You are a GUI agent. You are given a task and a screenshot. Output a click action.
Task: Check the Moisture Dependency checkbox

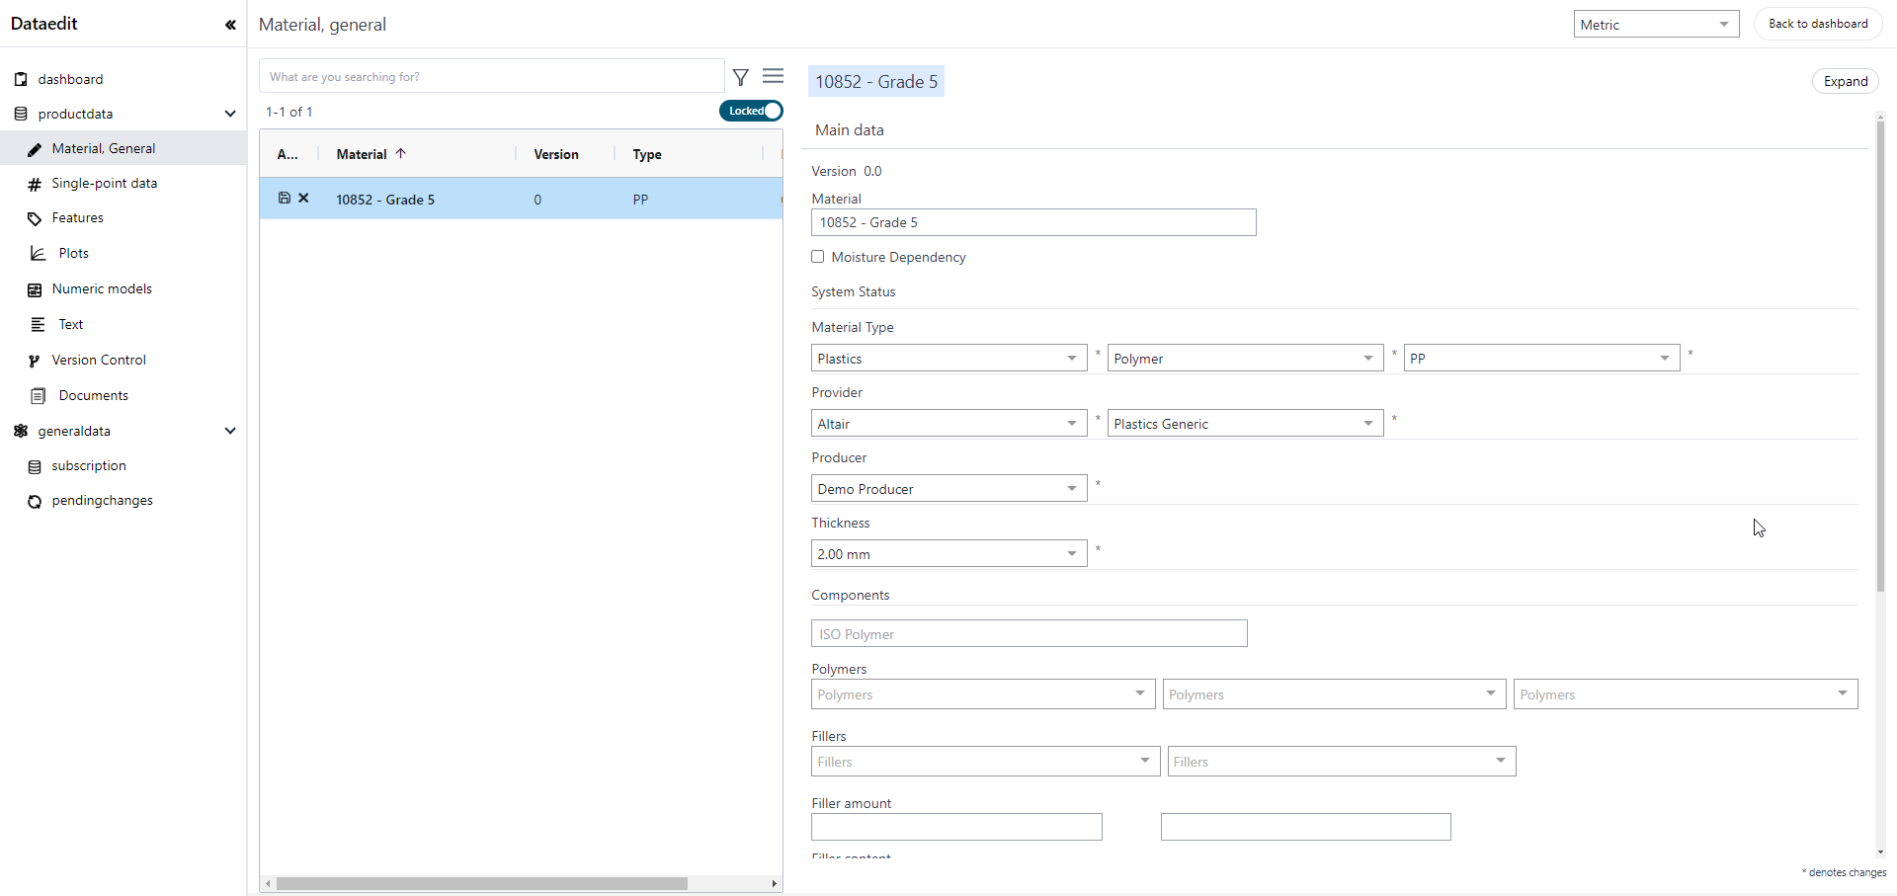(x=818, y=257)
